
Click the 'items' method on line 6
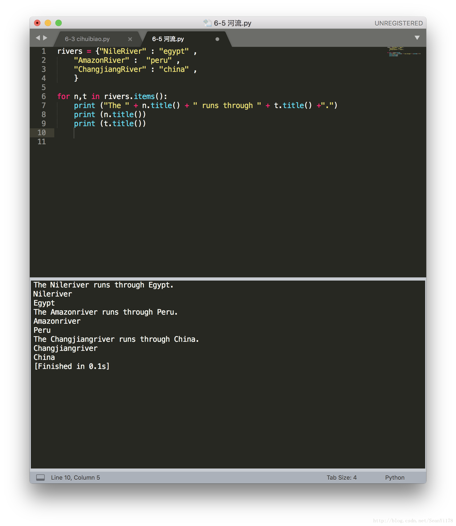144,96
